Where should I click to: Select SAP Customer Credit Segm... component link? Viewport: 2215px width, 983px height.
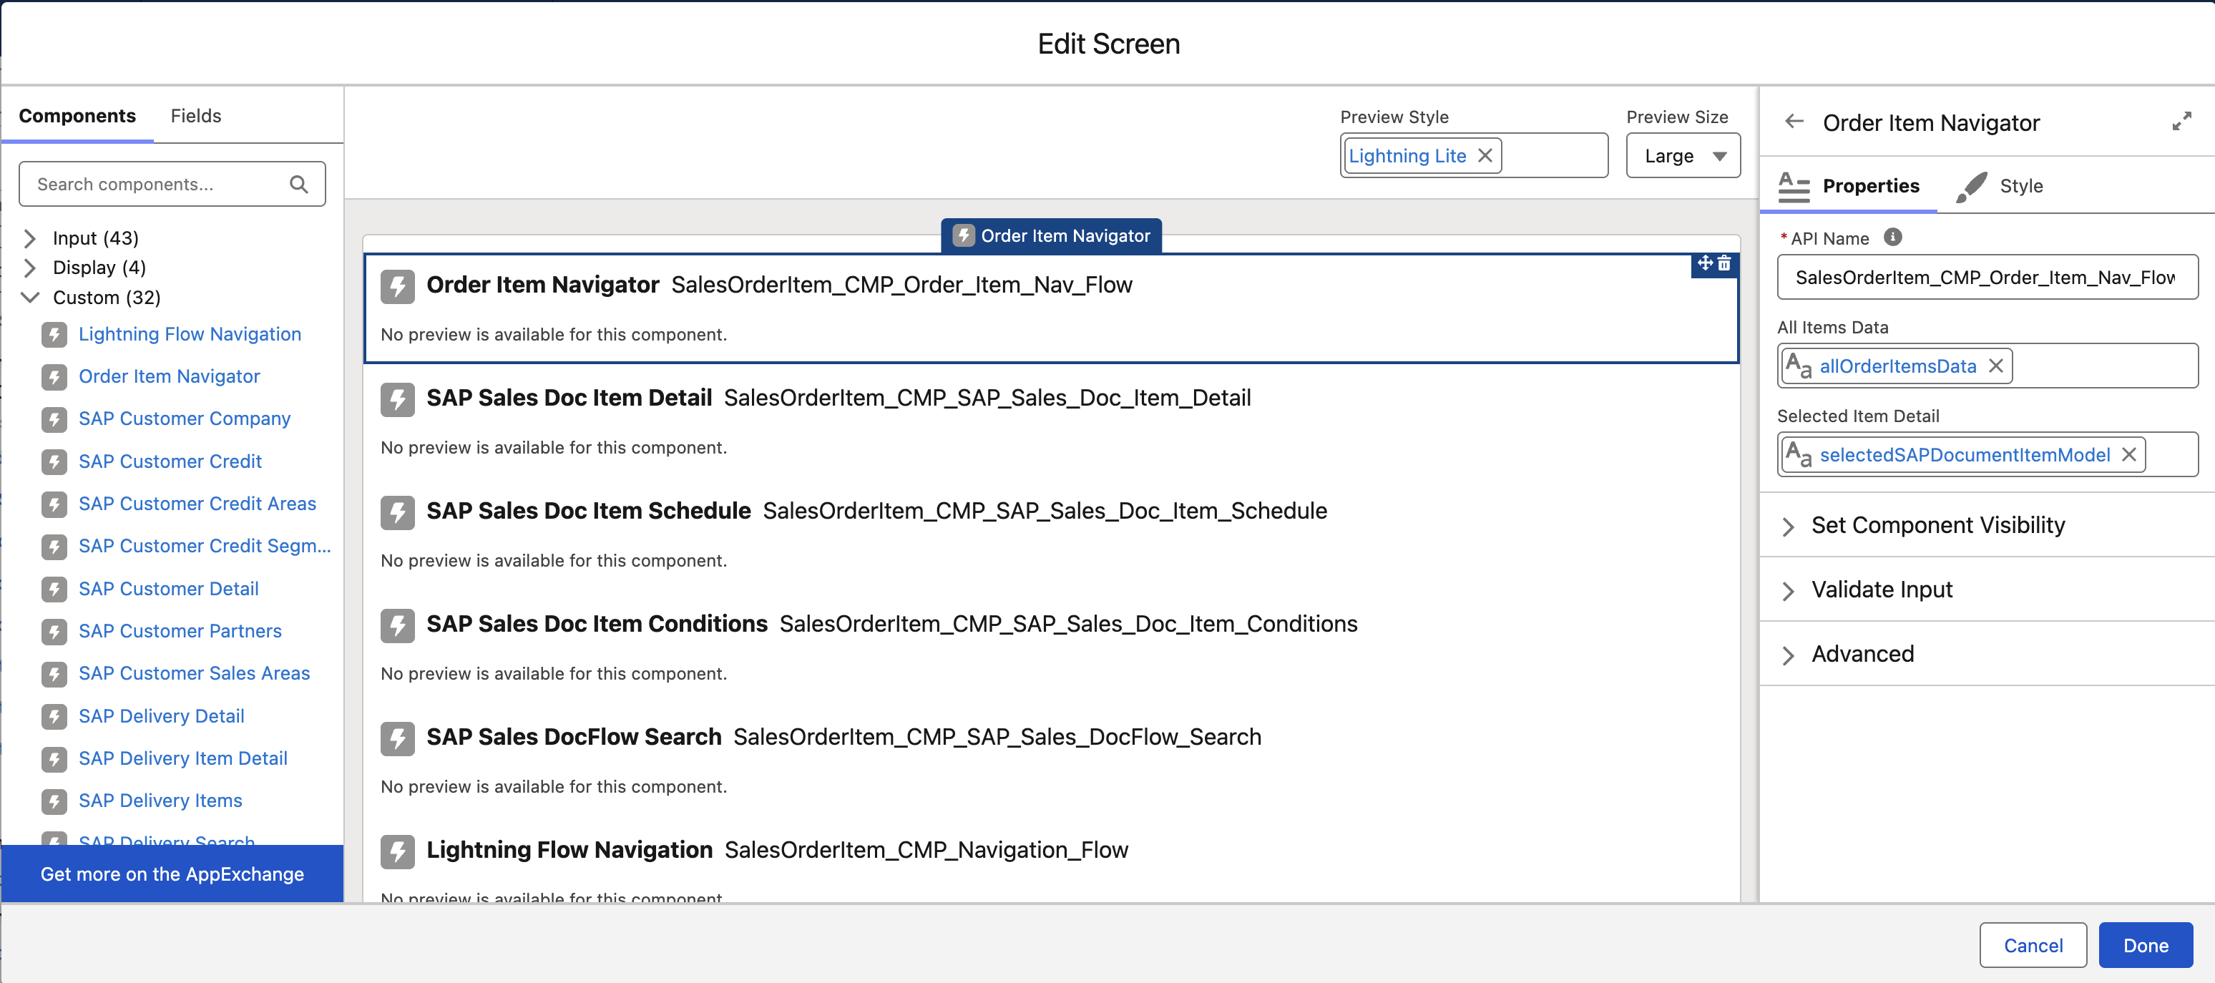205,546
